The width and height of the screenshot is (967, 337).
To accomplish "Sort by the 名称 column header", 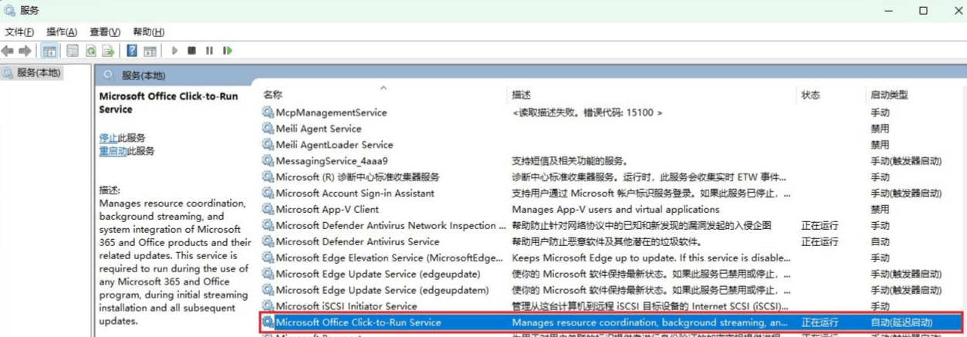I will coord(272,95).
